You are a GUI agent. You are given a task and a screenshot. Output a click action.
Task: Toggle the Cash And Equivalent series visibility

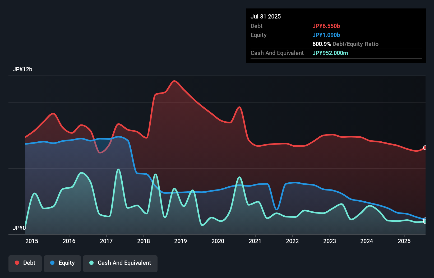tap(120, 263)
